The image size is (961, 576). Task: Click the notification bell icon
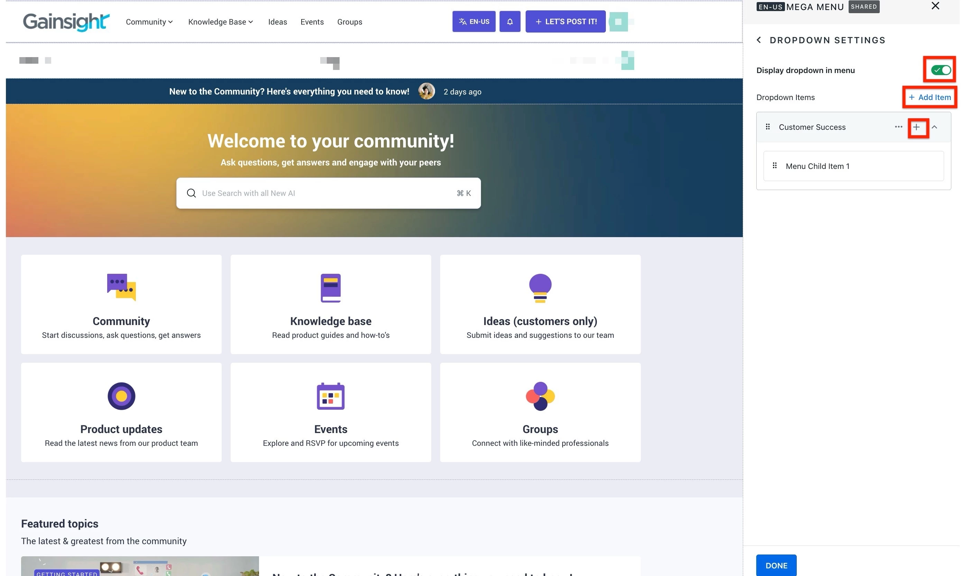point(509,22)
